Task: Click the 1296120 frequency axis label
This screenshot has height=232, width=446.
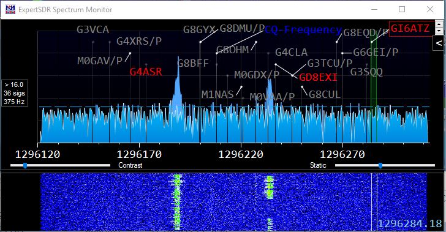Action: click(37, 154)
